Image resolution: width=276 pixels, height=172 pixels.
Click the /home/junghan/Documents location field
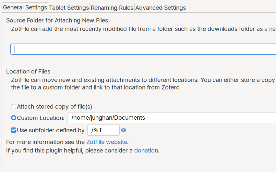pos(172,118)
